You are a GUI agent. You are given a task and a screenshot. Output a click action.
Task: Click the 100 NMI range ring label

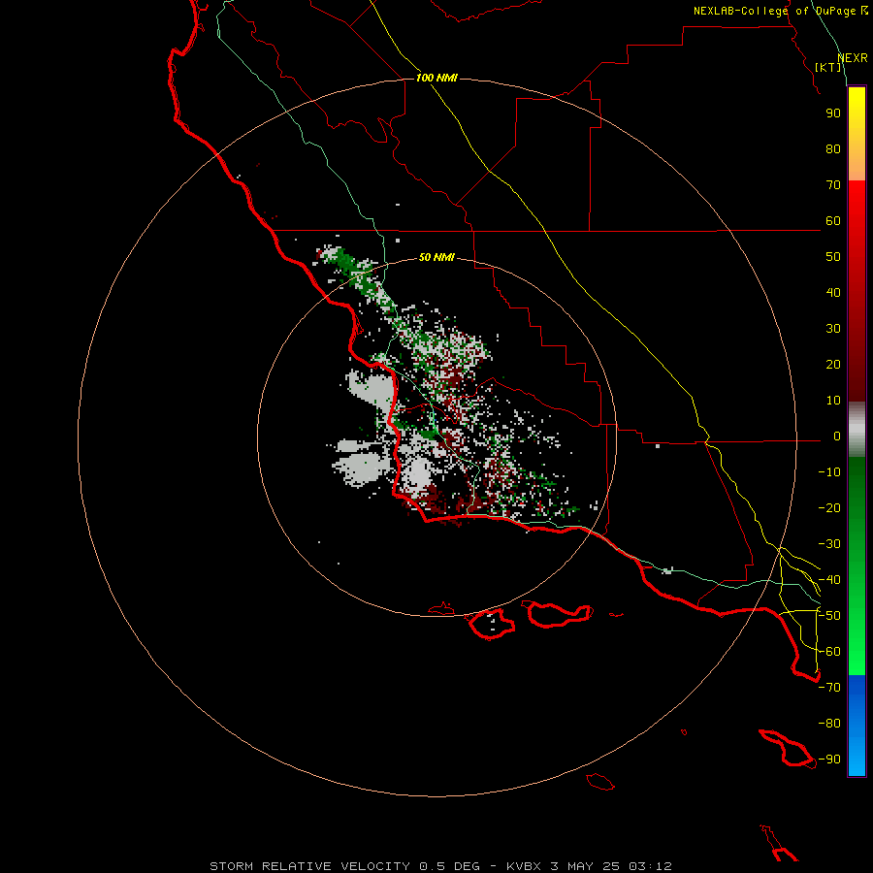coord(436,78)
